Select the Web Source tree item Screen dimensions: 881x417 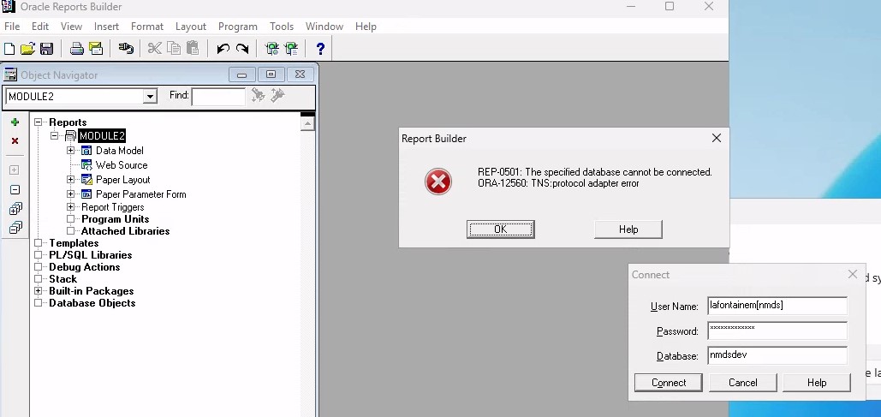tap(121, 165)
